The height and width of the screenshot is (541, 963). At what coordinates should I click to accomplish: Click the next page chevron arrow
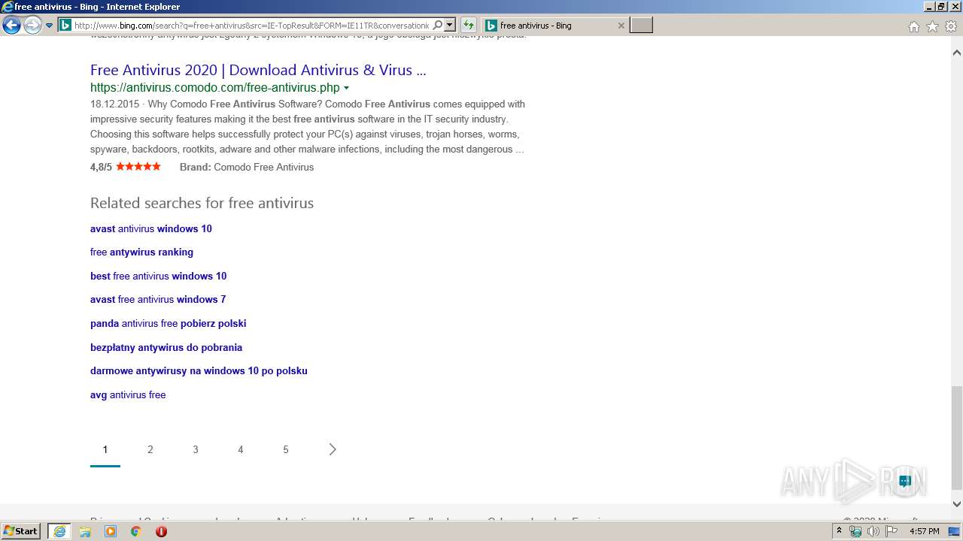(x=333, y=449)
